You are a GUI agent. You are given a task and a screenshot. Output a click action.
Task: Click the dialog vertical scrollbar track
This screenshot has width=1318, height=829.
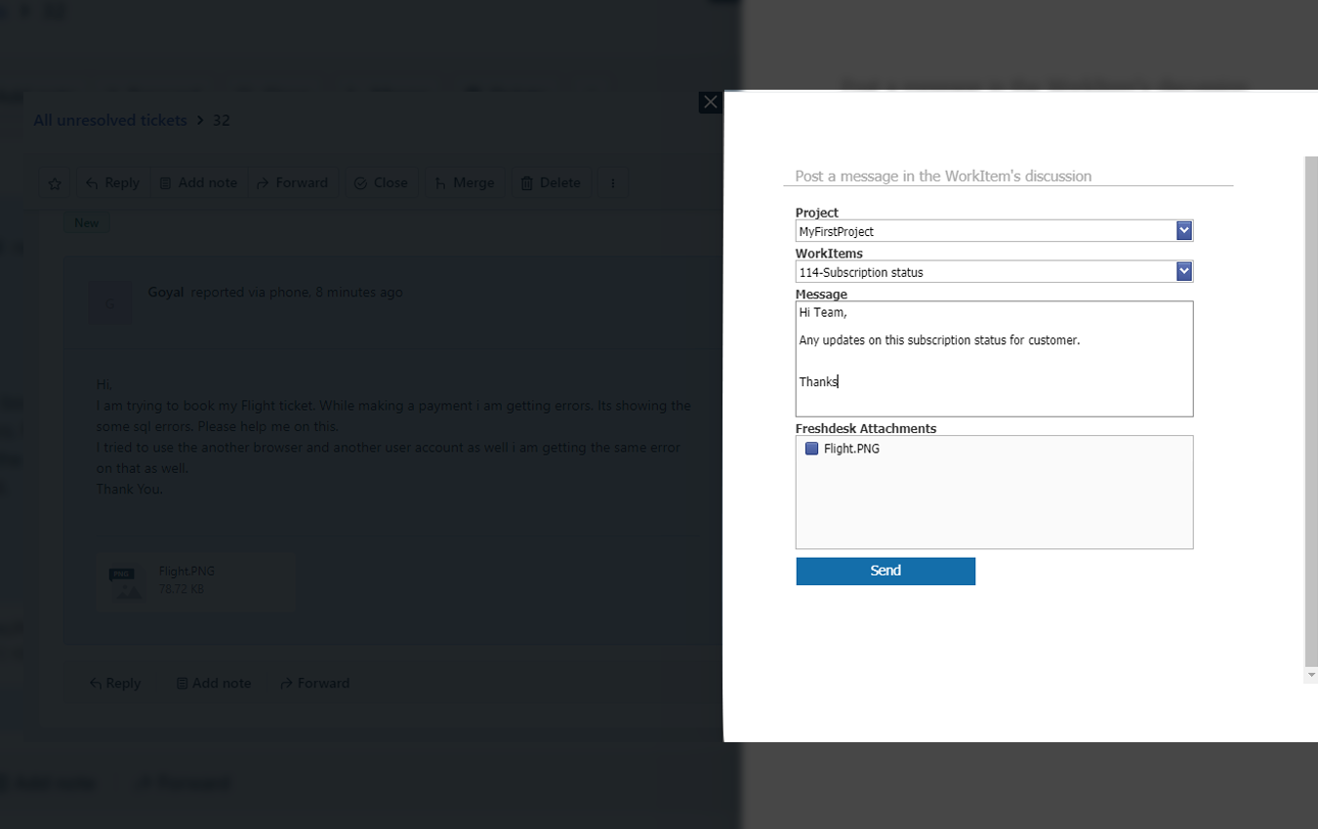click(1311, 410)
